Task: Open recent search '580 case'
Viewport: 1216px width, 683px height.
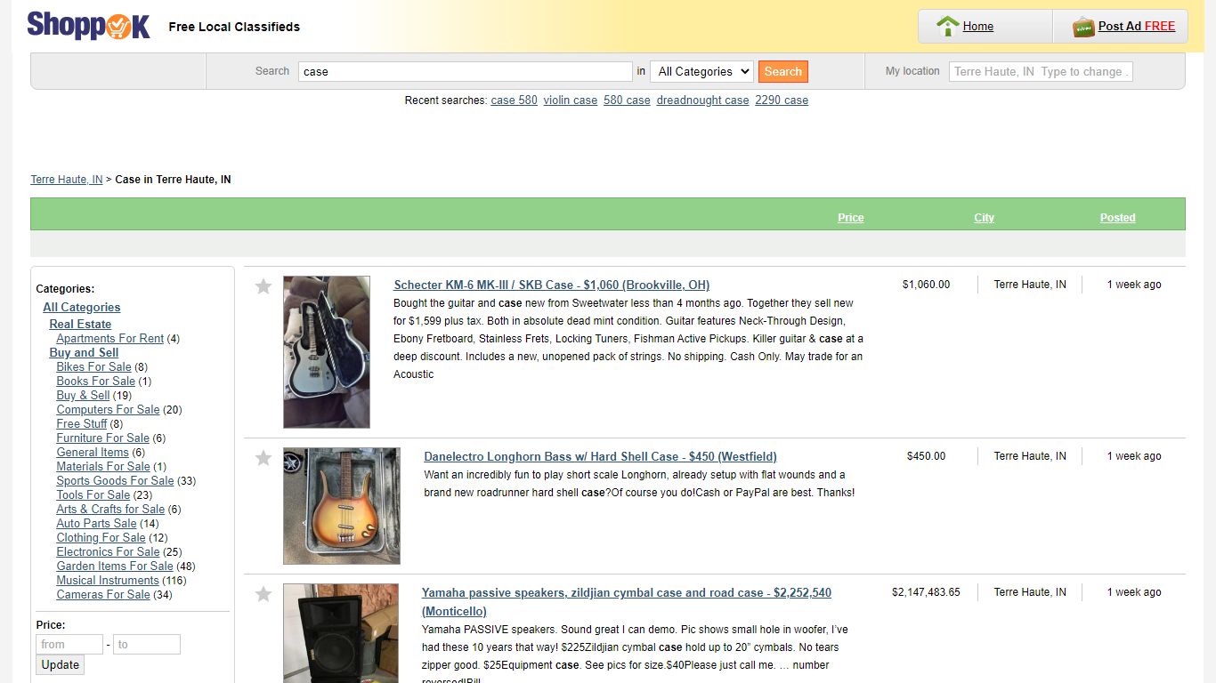Action: tap(627, 100)
